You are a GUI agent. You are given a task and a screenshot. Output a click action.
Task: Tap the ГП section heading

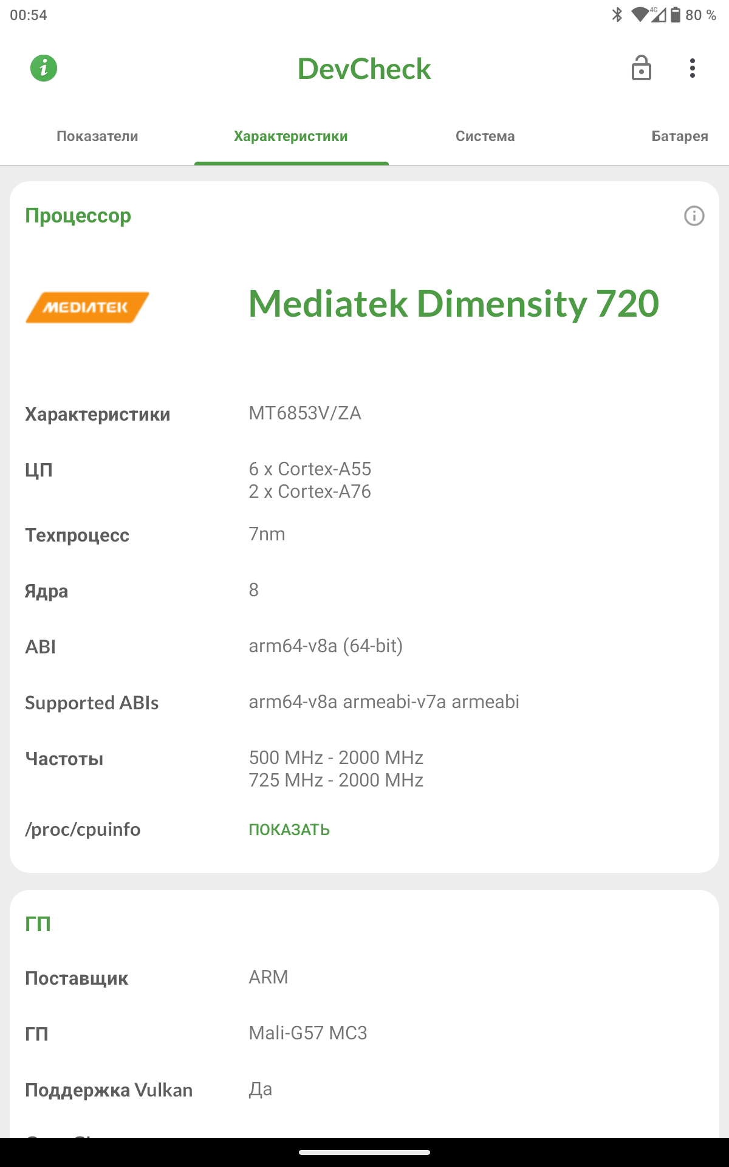point(38,924)
